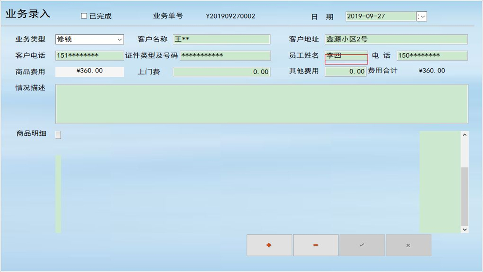This screenshot has width=483, height=272.
Task: Click the checkmark confirm button
Action: (361, 245)
